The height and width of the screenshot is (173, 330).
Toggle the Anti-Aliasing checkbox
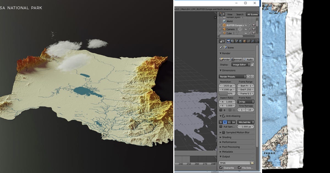point(223,116)
